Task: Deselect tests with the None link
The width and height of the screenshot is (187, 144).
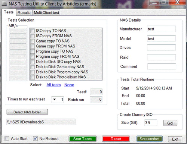Action: click(69, 85)
